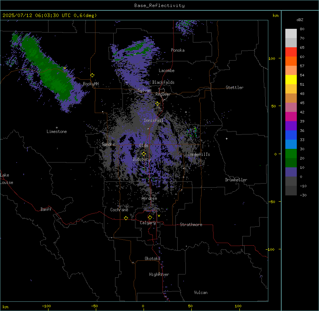Viewport: 319px width, 311px height.
Task: Click the Airdrie city label
Action: pyautogui.click(x=149, y=198)
